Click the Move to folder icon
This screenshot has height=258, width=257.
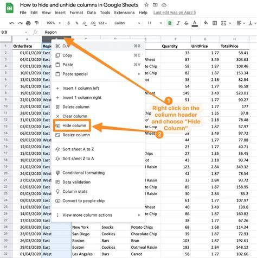click(155, 5)
